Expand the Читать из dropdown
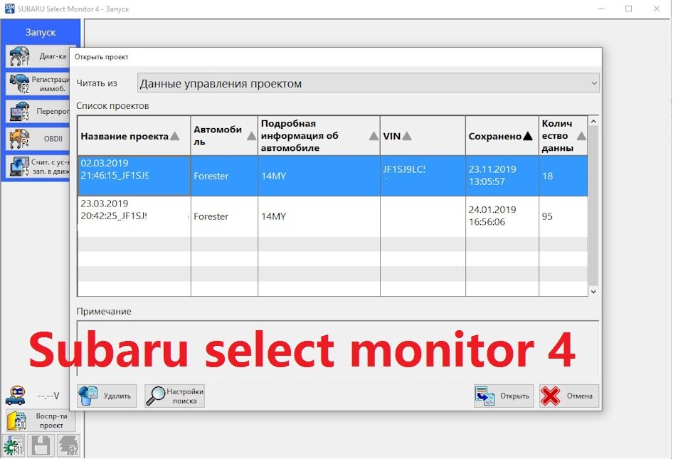Viewport: 683px width, 459px height. pyautogui.click(x=369, y=83)
